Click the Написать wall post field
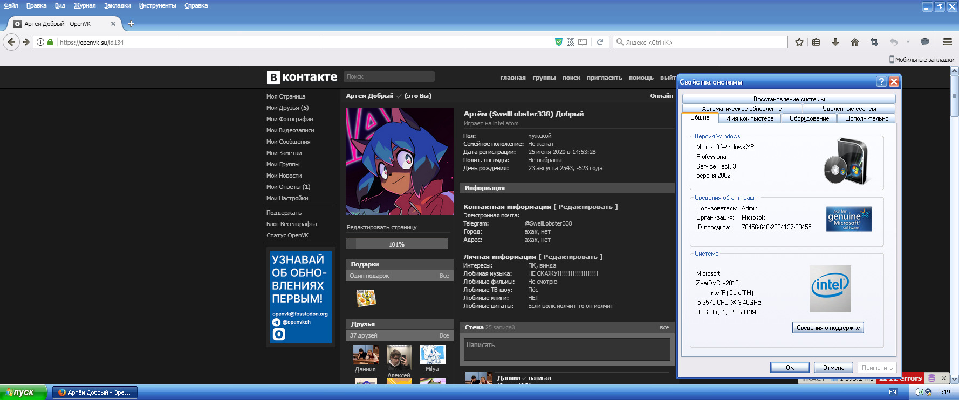Viewport: 959px width, 400px height. pos(567,349)
